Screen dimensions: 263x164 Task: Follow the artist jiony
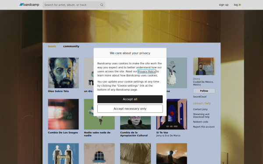coord(204,91)
